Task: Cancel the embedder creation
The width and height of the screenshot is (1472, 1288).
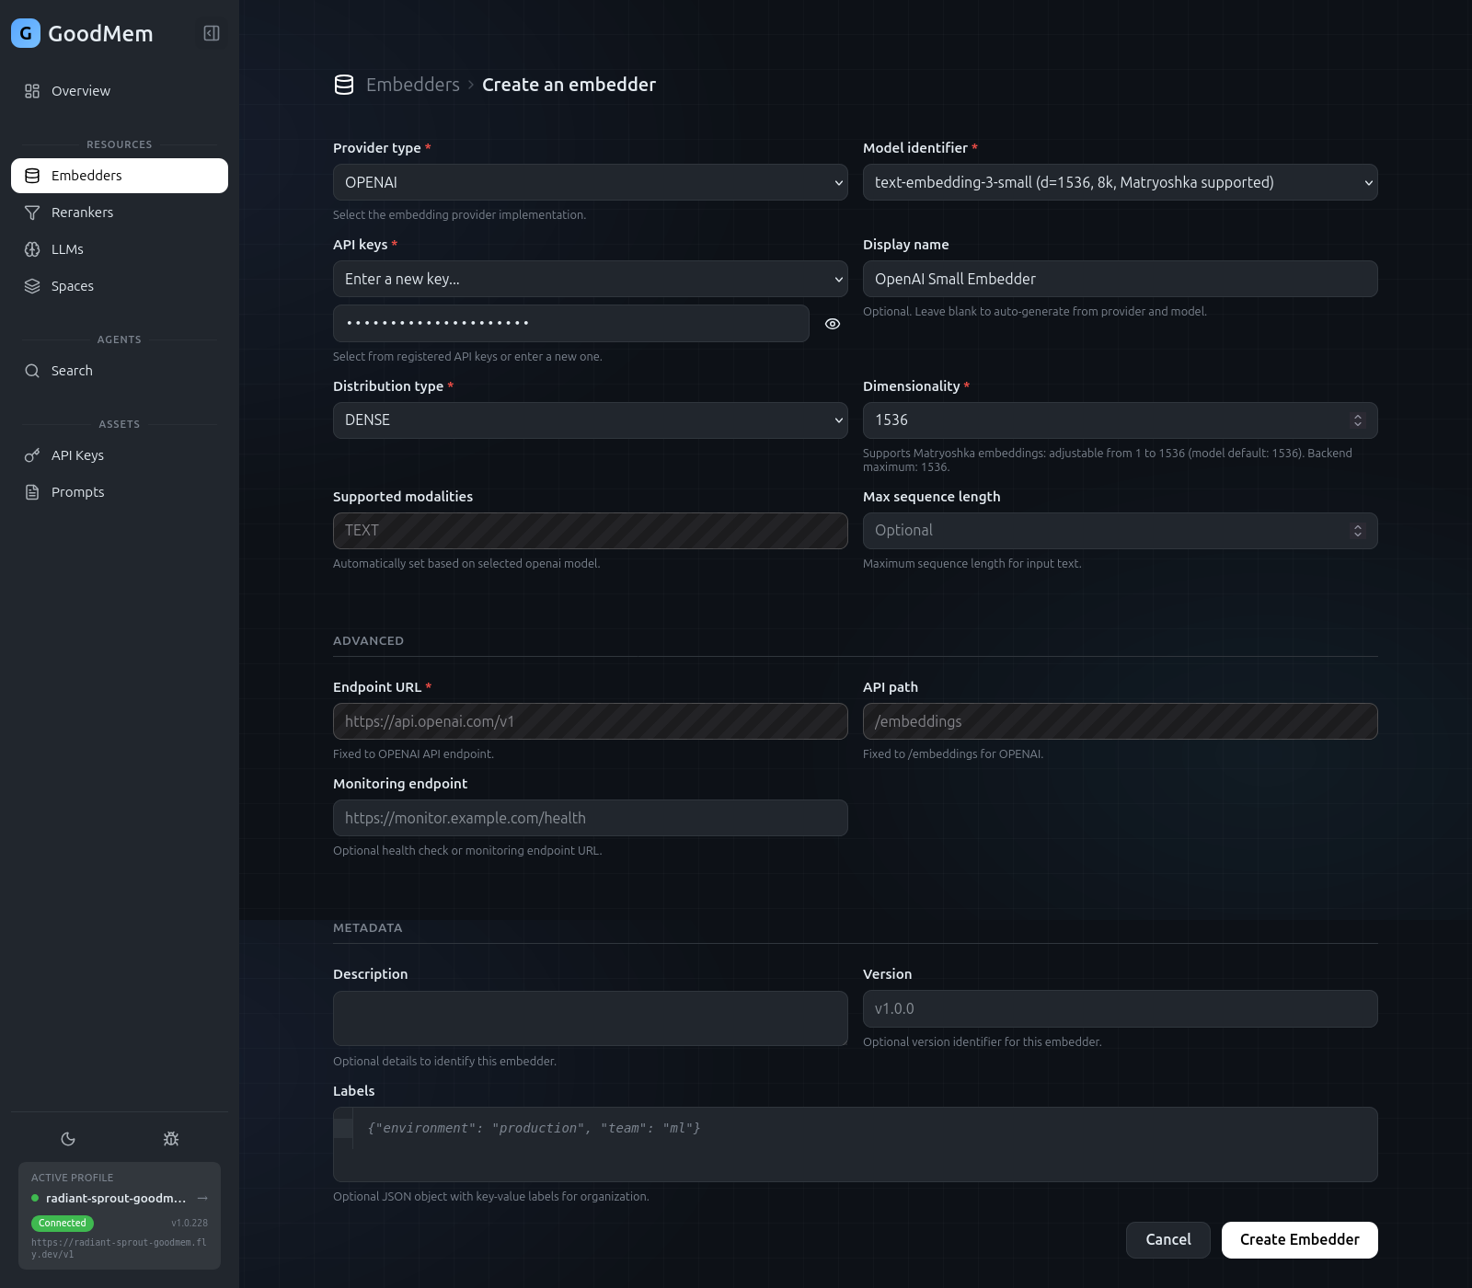Action: 1167,1239
